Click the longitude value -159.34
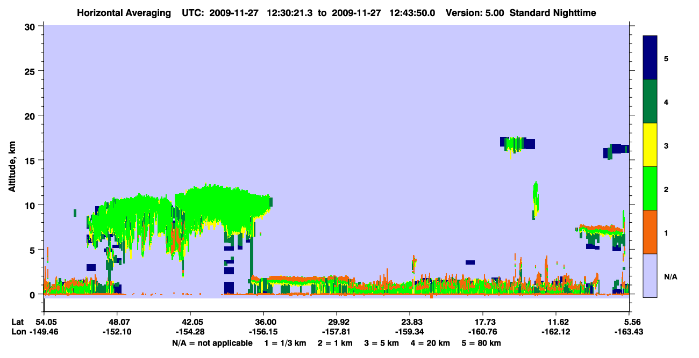Image resolution: width=699 pixels, height=358 pixels. tap(410, 332)
